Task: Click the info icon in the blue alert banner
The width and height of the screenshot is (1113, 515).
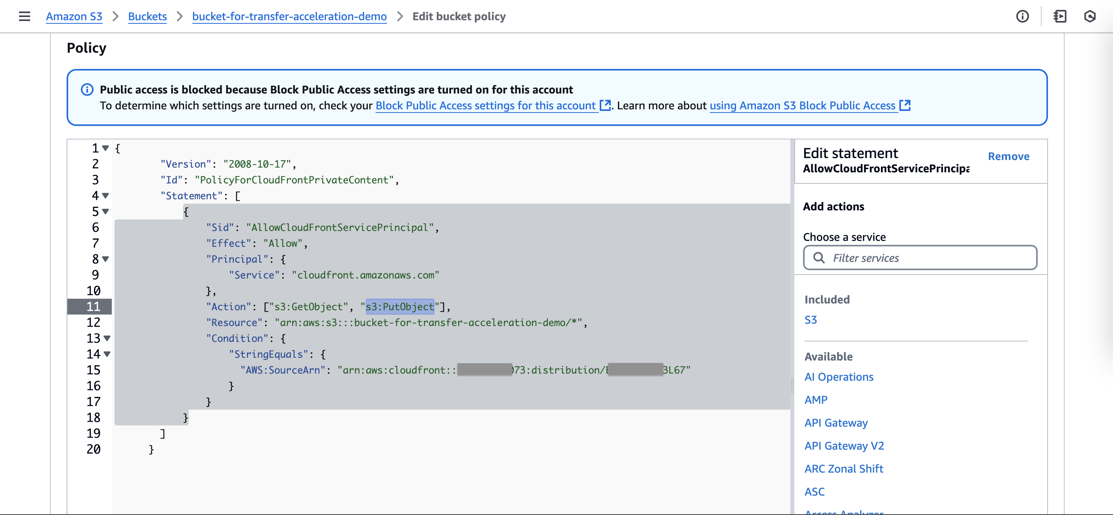Action: click(x=87, y=90)
